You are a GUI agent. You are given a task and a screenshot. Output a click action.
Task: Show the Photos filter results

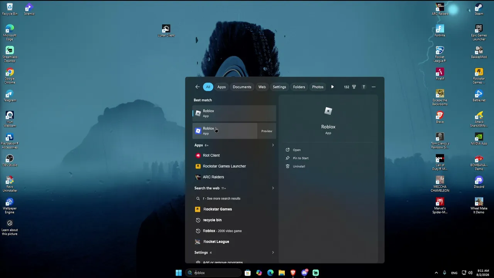[x=318, y=87]
